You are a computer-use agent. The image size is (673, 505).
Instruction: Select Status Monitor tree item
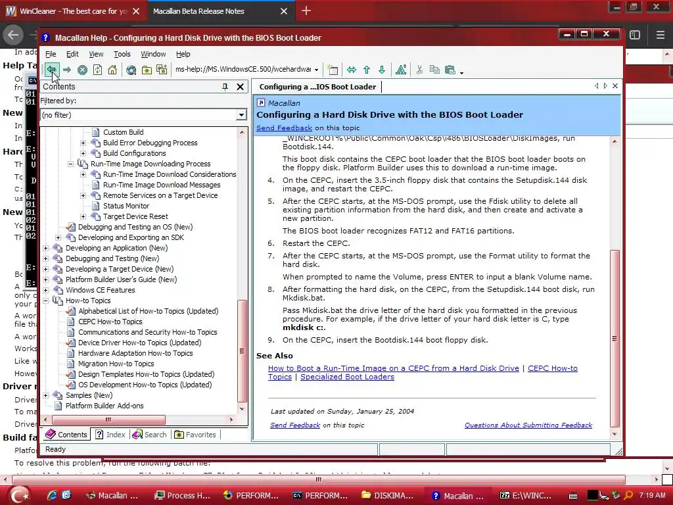click(126, 206)
